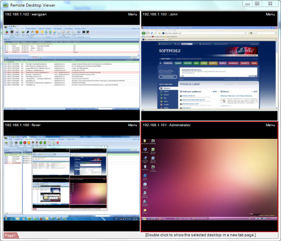
Task: Click the 192.168.1.101 : Administrator title label
Action: pos(166,125)
